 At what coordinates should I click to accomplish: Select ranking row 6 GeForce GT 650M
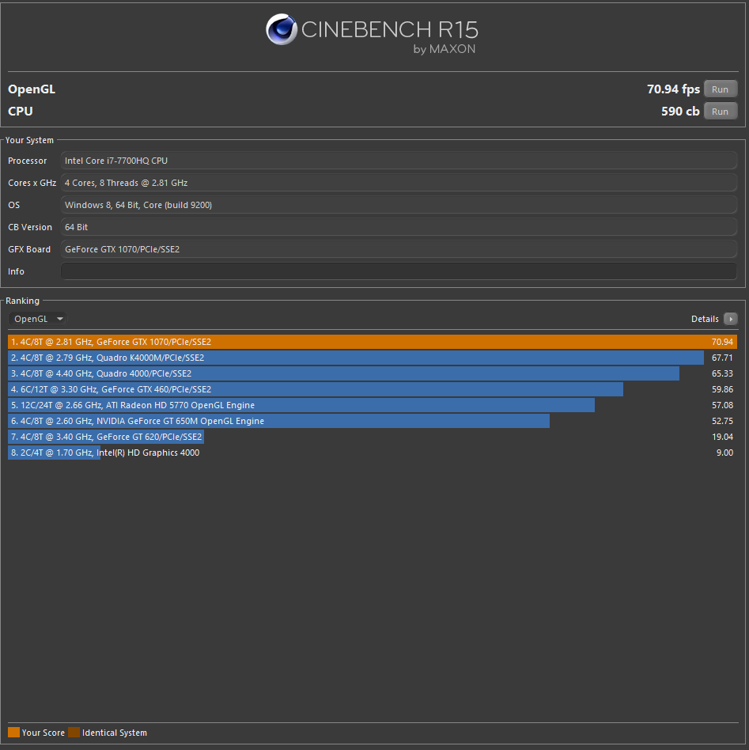[x=373, y=421]
